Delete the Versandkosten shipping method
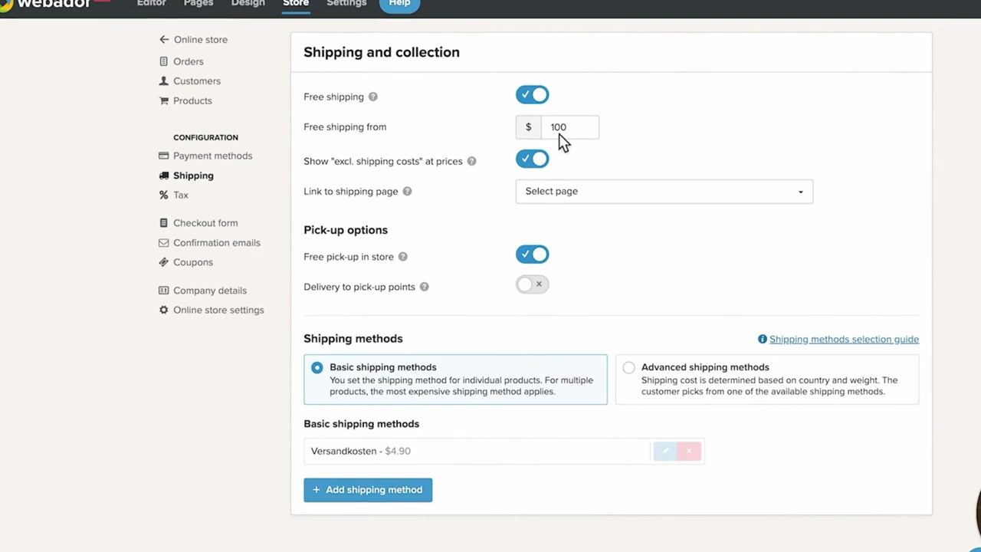 tap(689, 451)
